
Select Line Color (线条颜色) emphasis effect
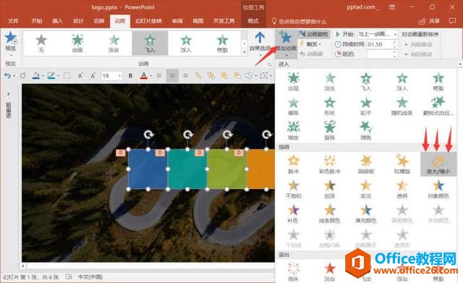330,214
